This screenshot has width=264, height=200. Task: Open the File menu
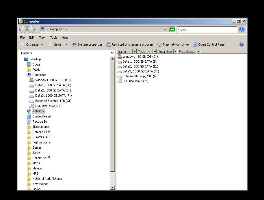click(22, 38)
